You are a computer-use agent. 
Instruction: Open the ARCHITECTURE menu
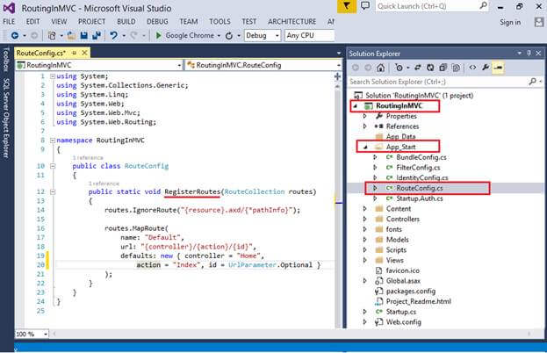292,22
